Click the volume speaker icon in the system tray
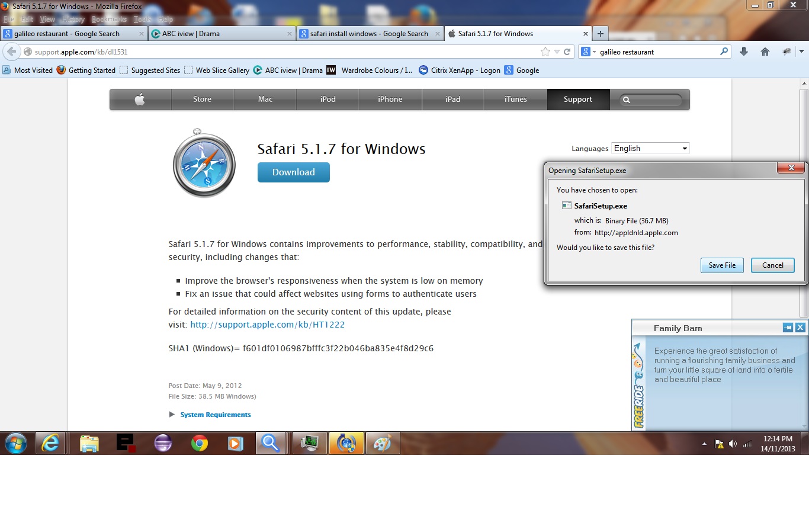 pos(733,444)
